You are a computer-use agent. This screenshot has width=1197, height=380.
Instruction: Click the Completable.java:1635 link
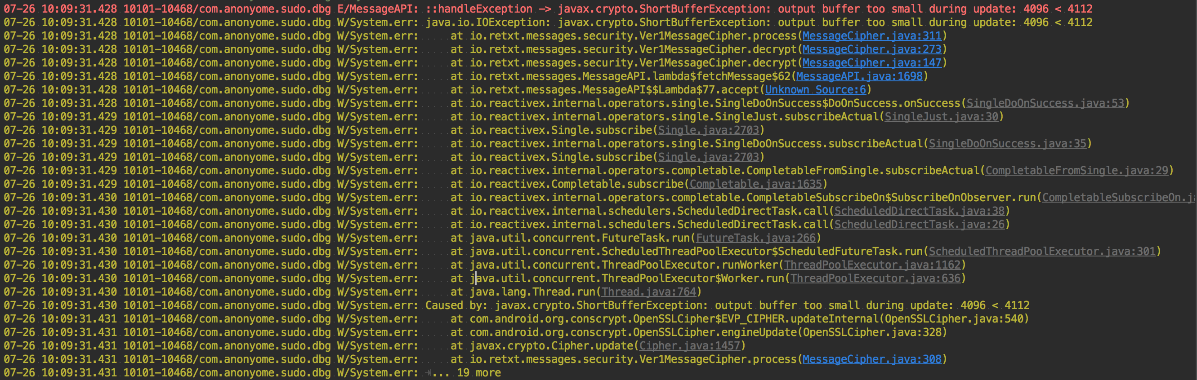[755, 184]
